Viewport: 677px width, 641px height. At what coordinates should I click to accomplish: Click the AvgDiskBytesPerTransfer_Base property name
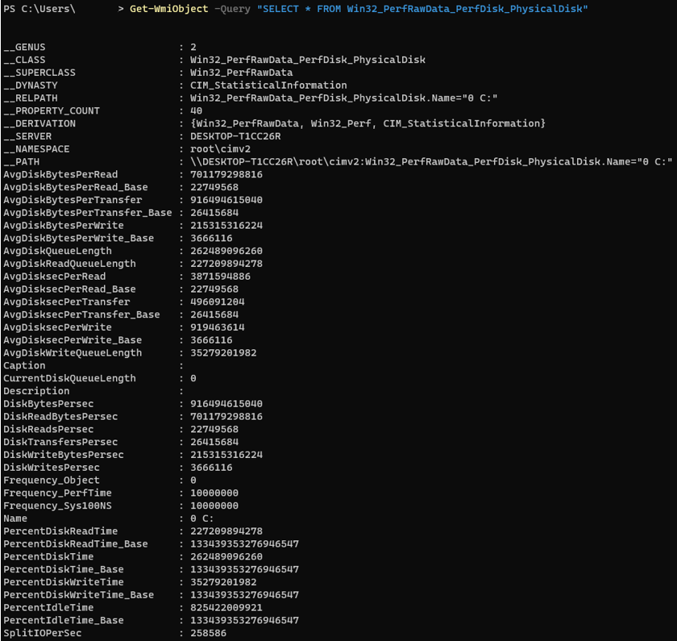point(88,213)
